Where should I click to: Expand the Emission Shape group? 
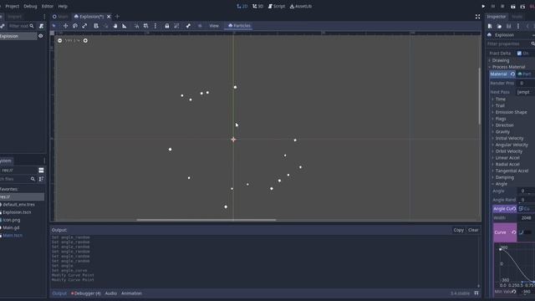point(511,112)
